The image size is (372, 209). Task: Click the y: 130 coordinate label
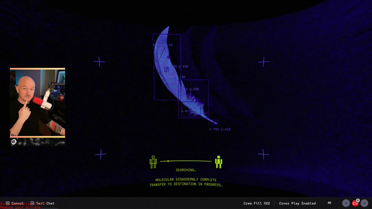point(183,67)
